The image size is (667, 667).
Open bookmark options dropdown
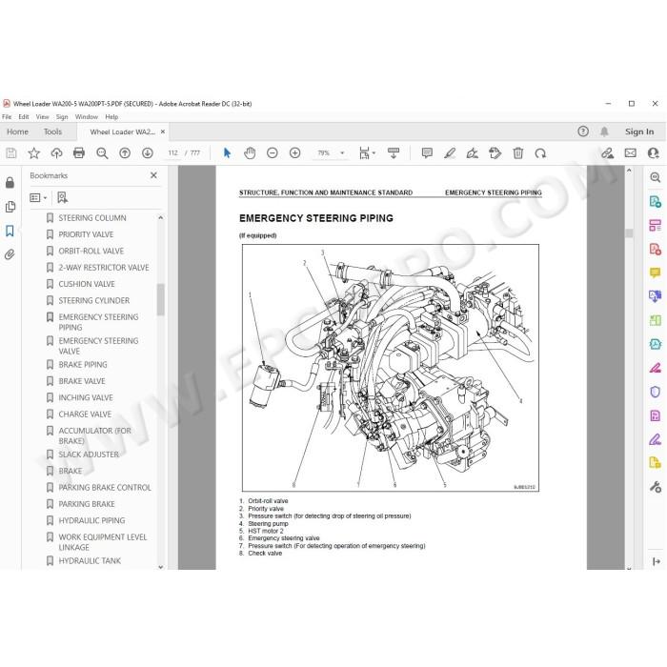pos(38,198)
